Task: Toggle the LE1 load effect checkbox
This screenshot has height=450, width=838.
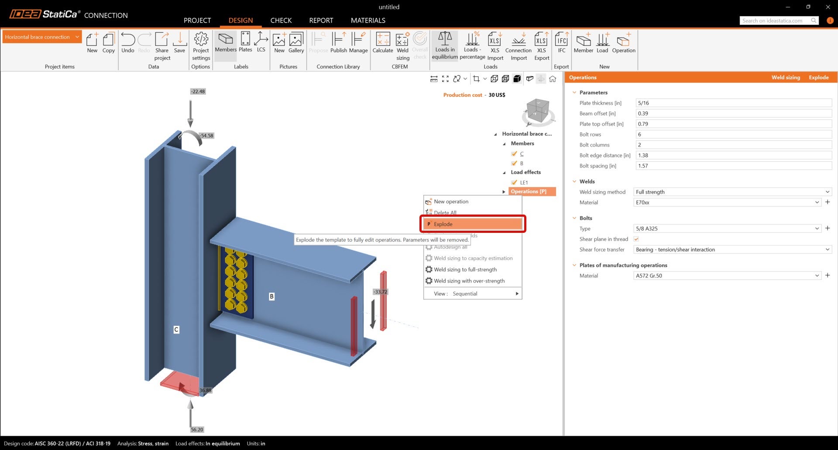Action: click(514, 182)
